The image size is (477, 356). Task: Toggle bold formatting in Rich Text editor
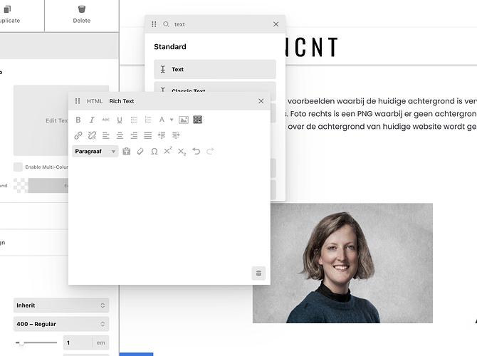[78, 120]
